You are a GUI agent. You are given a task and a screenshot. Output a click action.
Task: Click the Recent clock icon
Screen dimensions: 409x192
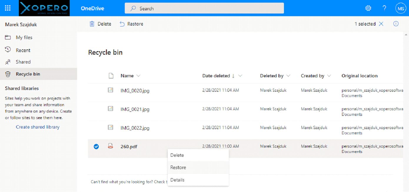[x=8, y=50]
